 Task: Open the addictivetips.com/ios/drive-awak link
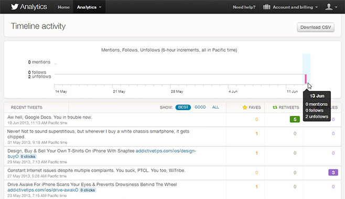pos(43,190)
